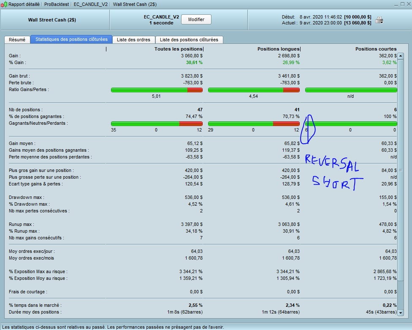The image size is (412, 330).
Task: Click the Positions courtes column header
Action: (376, 49)
